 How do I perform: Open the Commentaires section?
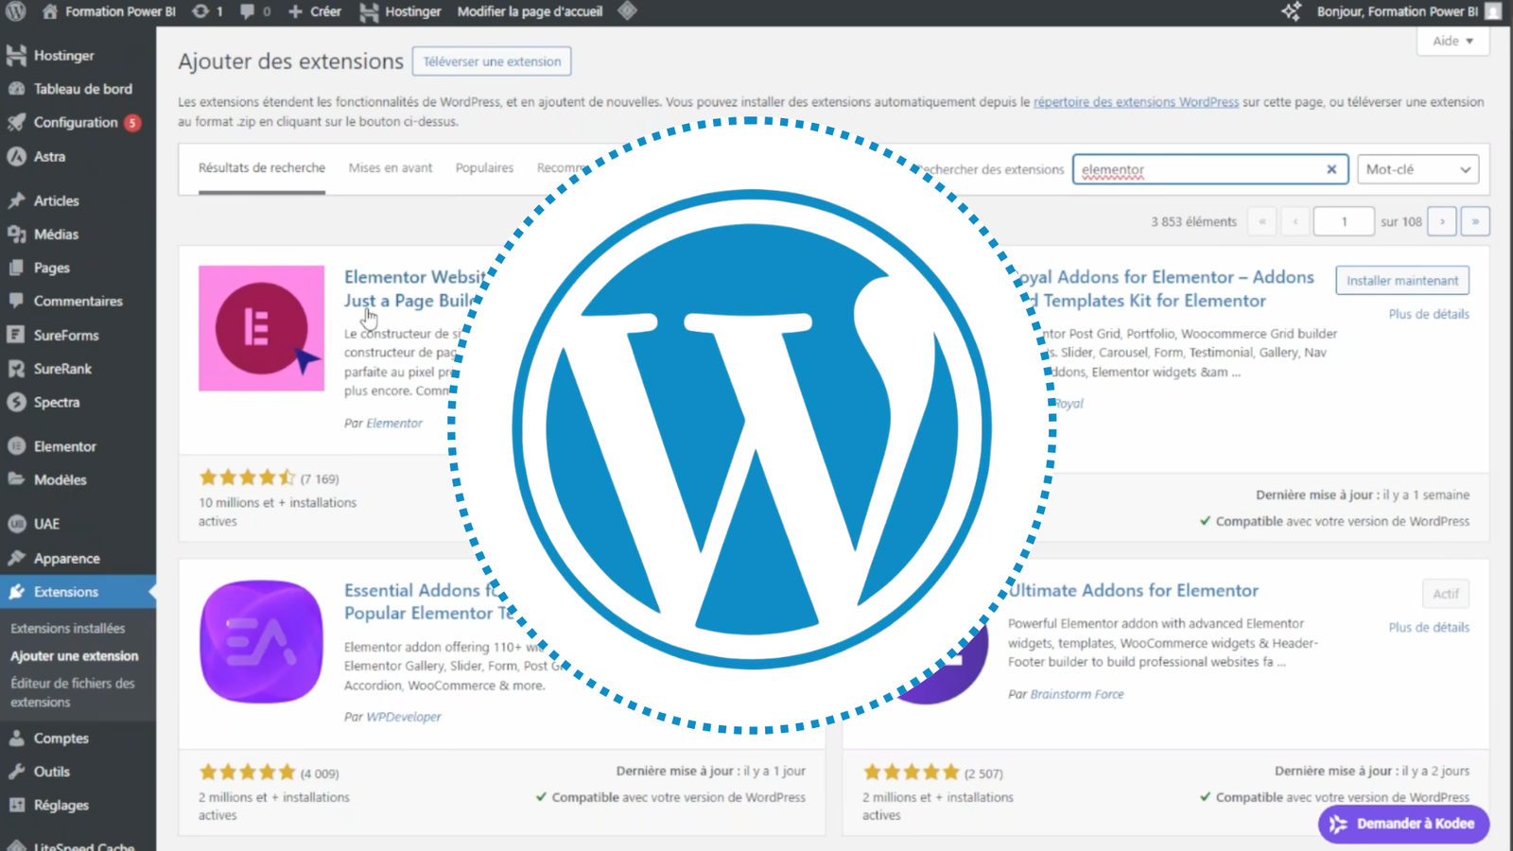[x=78, y=301]
